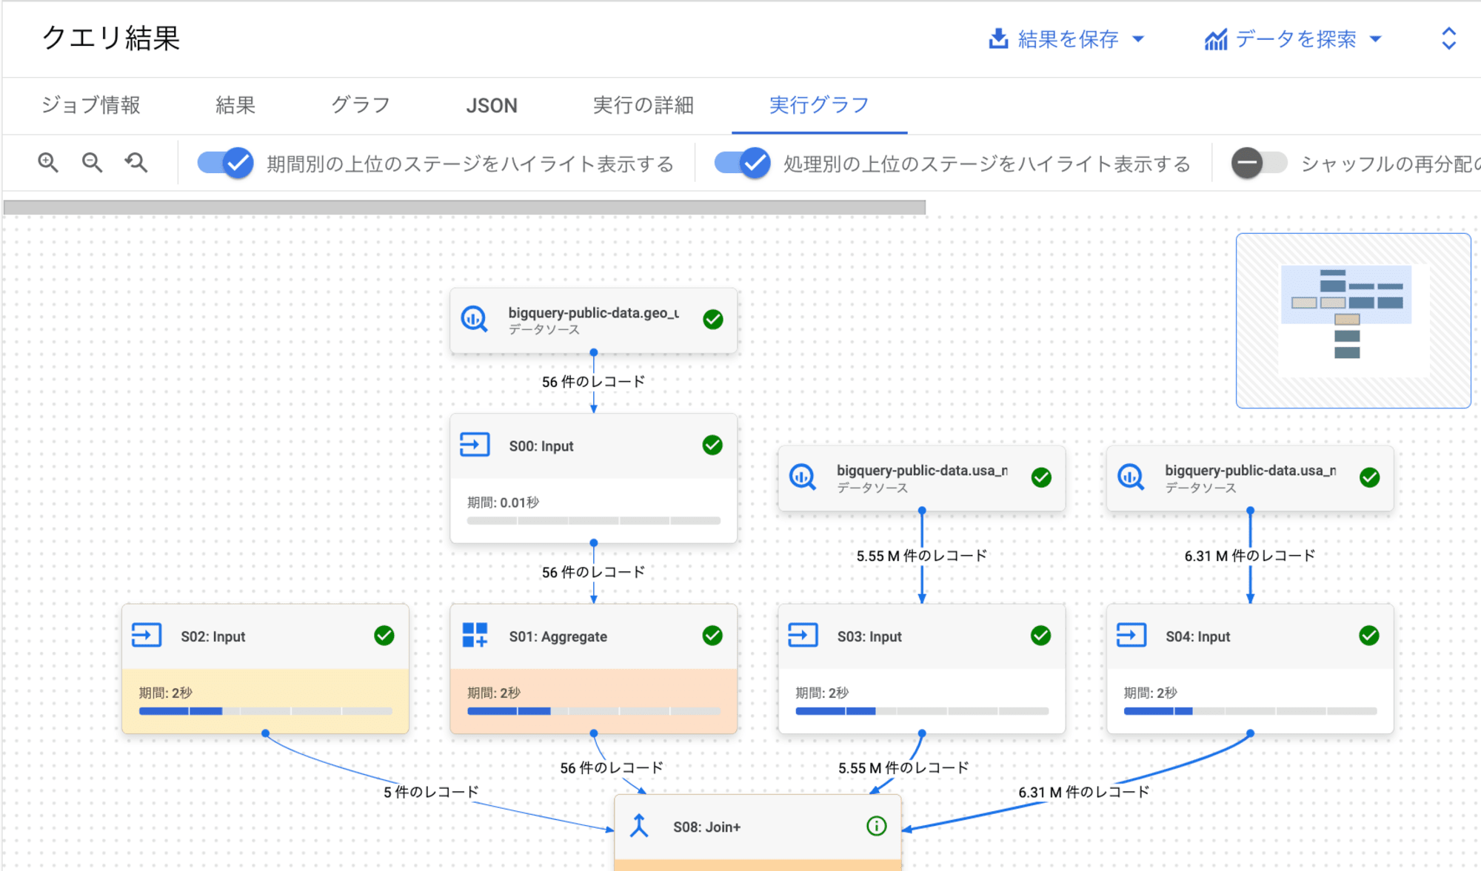Select the S08: Join+ stage title

point(707,827)
